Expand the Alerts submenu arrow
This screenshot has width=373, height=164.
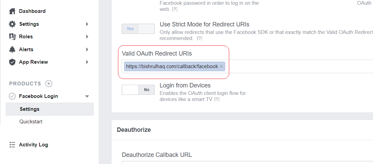[87, 49]
